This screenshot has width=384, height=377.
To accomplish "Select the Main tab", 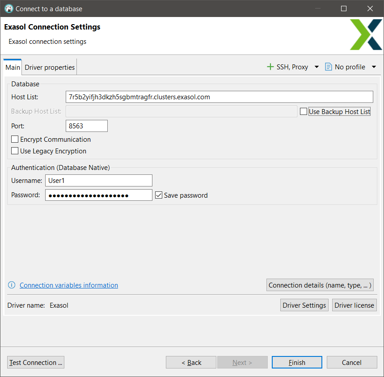I will point(13,68).
